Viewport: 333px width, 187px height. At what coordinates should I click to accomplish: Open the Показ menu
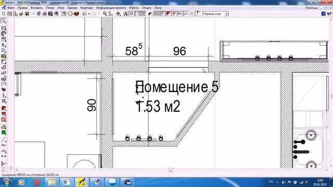pyautogui.click(x=50, y=8)
